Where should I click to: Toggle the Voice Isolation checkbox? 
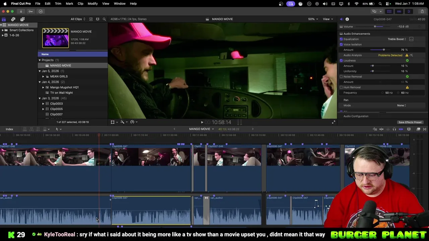[341, 45]
